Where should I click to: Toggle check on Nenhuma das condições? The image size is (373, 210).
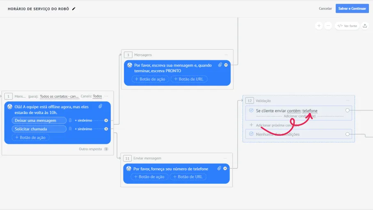click(251, 134)
